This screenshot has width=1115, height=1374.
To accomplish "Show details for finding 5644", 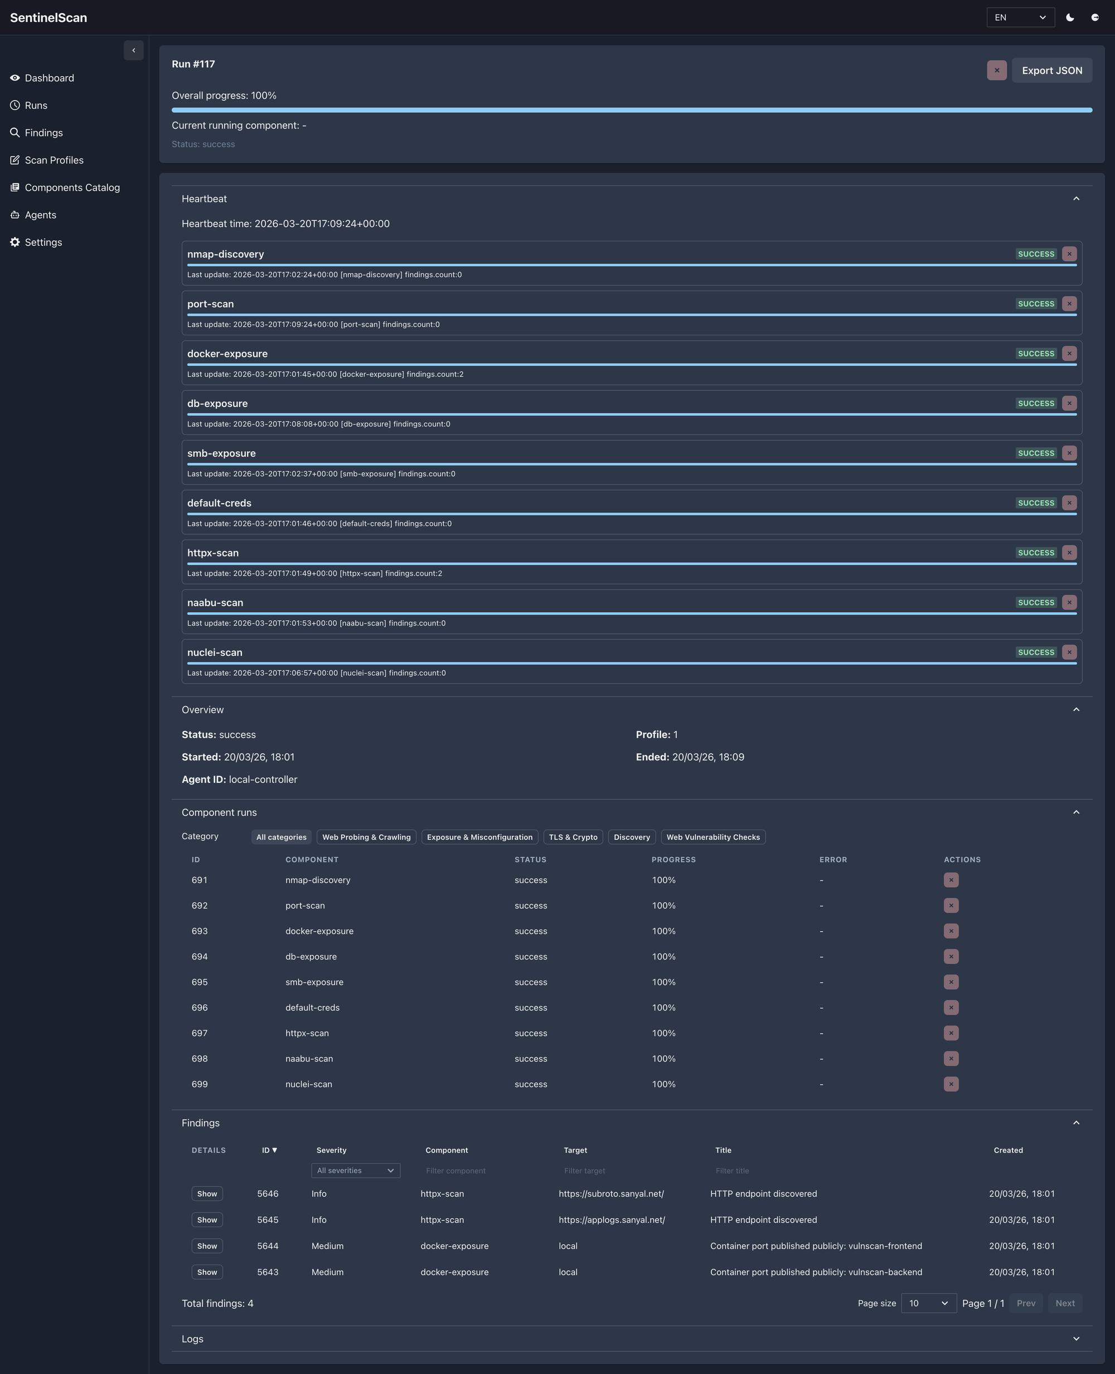I will tap(207, 1246).
